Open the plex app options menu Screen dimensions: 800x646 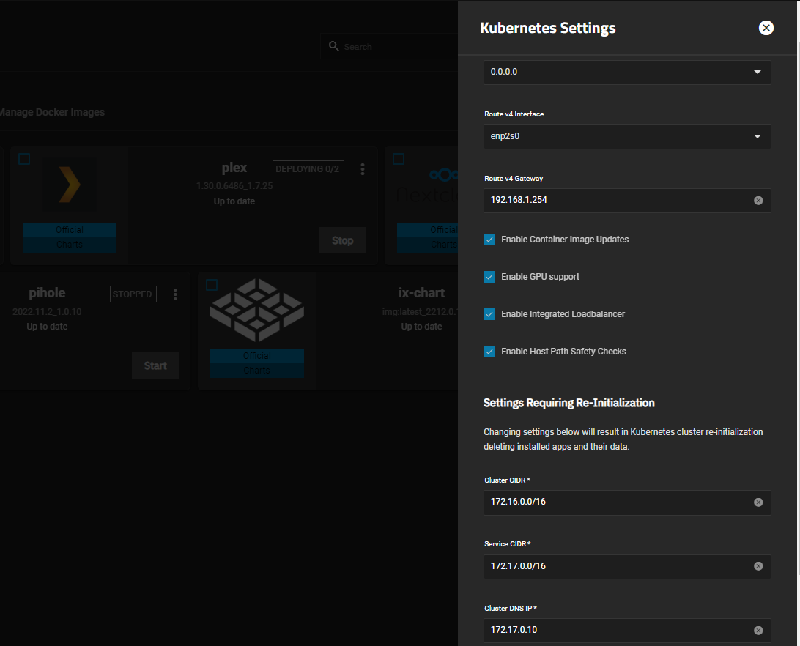[x=362, y=169]
